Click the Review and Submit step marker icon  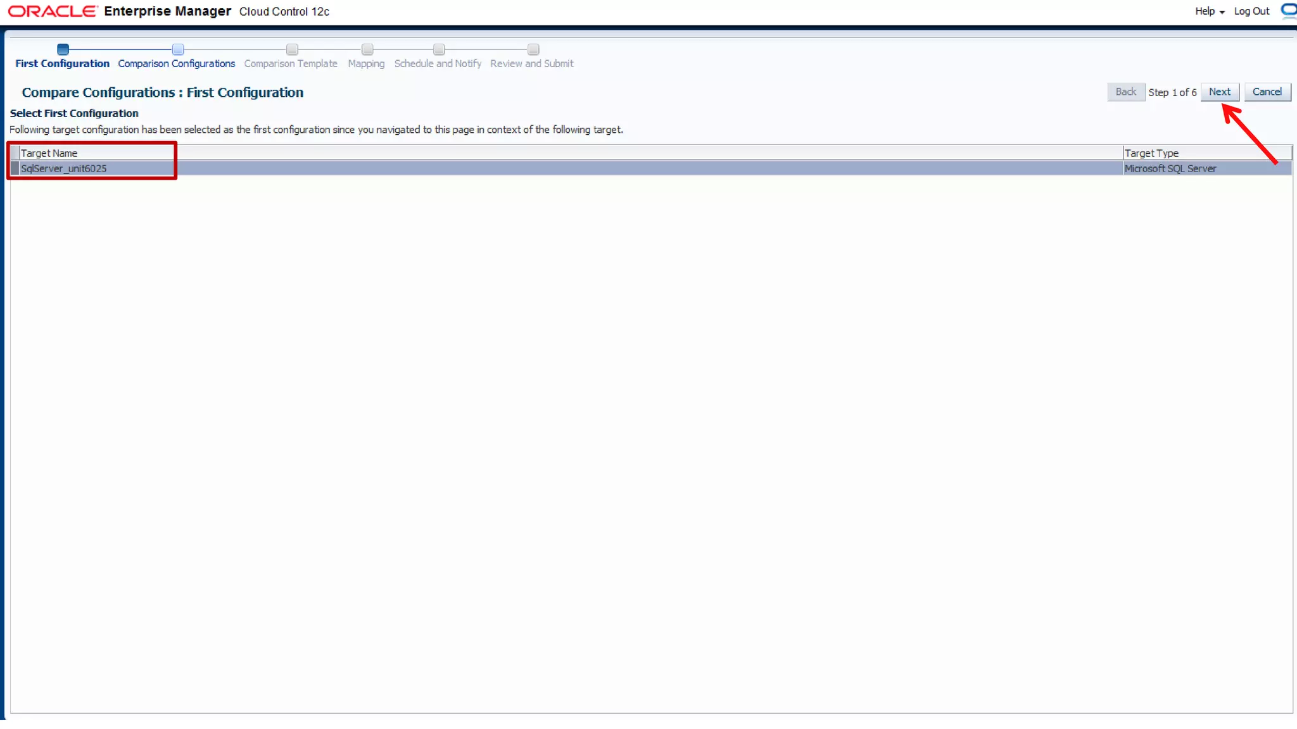click(533, 49)
